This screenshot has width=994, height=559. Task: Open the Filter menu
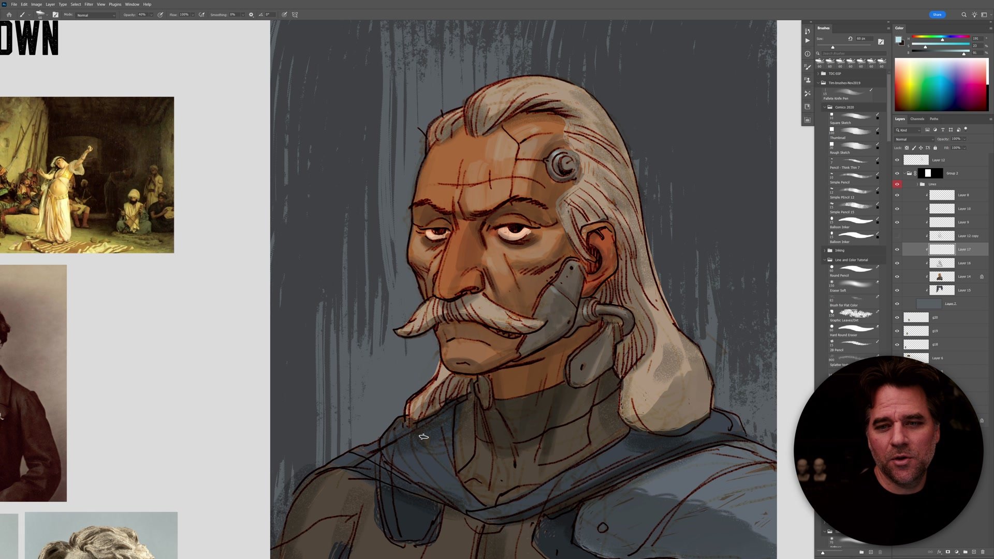click(89, 4)
